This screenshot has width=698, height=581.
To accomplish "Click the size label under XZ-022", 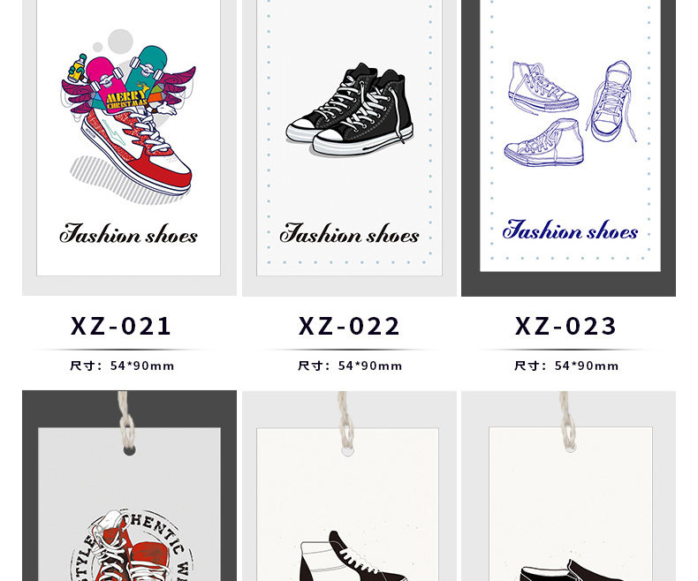I will pos(350,366).
